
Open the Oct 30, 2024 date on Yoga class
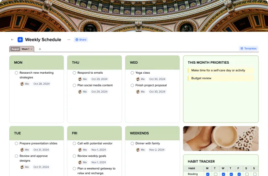click(157, 79)
